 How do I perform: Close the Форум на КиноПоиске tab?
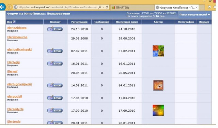197,8
